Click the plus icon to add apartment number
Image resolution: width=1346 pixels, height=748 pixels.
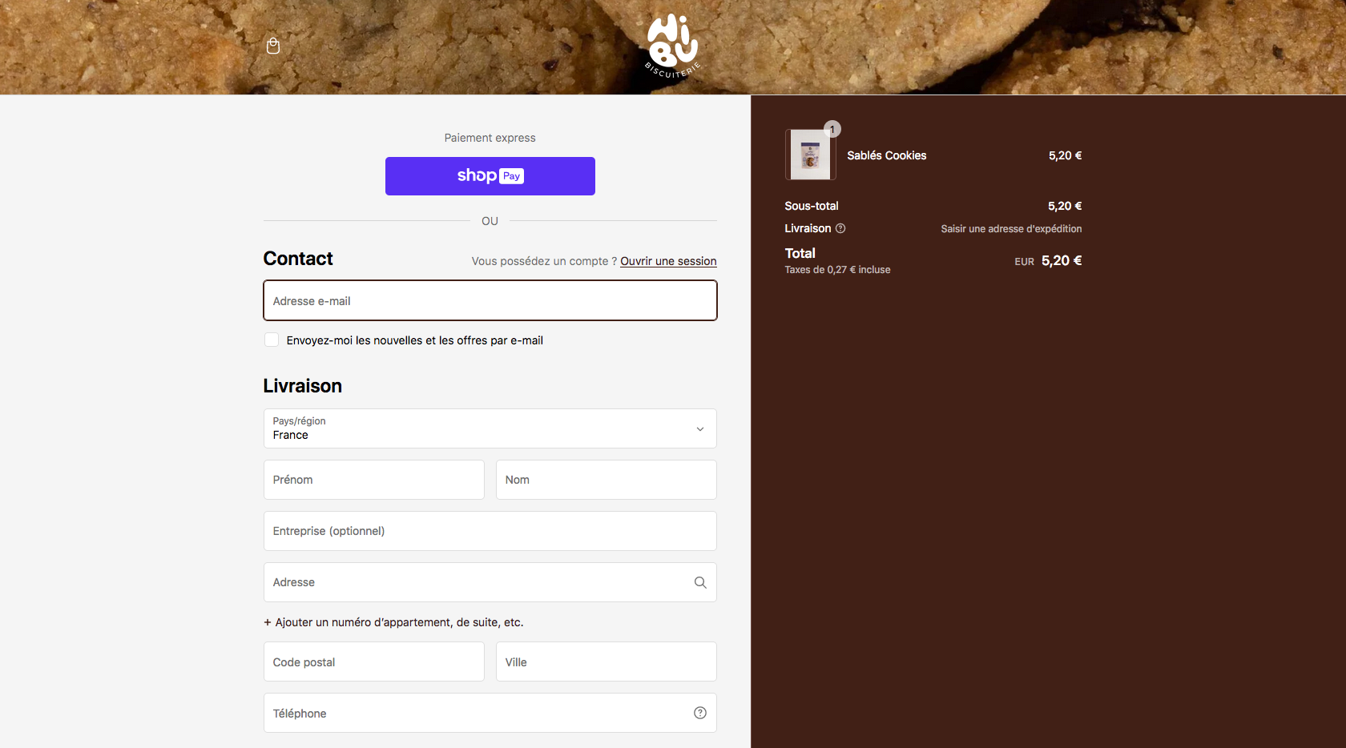coord(268,622)
